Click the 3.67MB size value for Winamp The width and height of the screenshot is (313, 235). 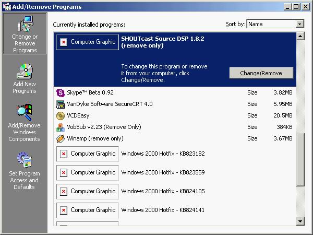[283, 139]
